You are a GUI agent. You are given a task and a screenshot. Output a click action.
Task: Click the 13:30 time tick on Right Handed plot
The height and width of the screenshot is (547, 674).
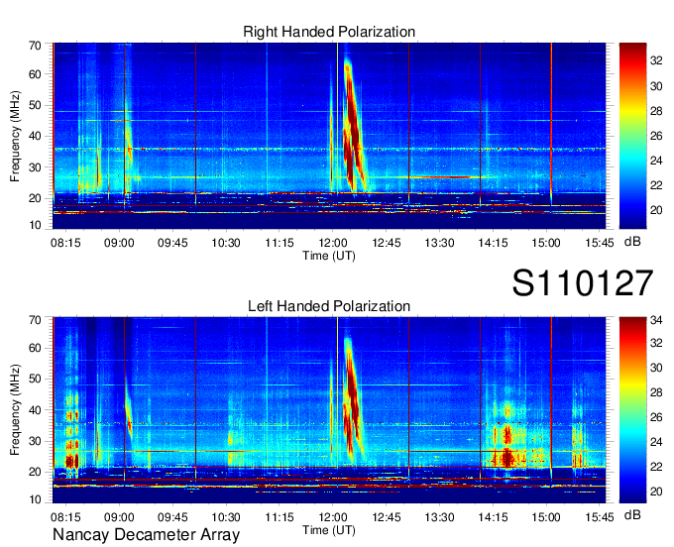pos(439,243)
